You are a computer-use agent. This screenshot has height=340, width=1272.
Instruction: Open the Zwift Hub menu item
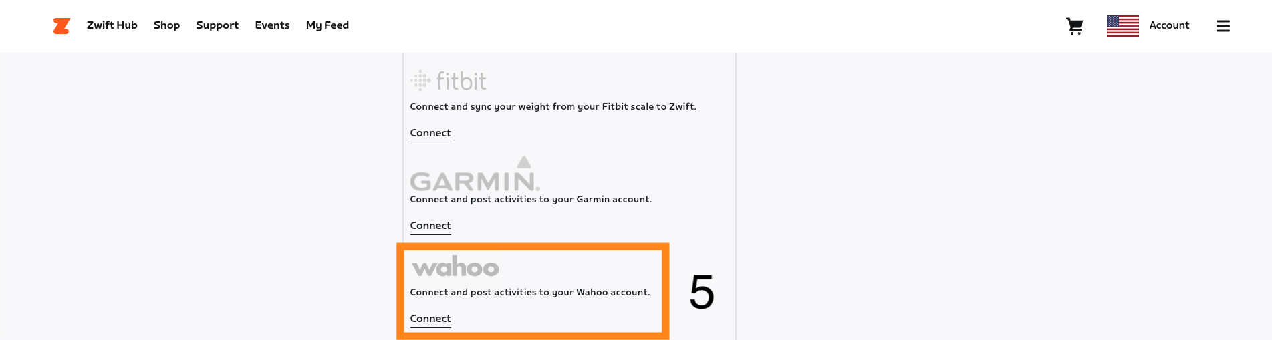pyautogui.click(x=112, y=25)
